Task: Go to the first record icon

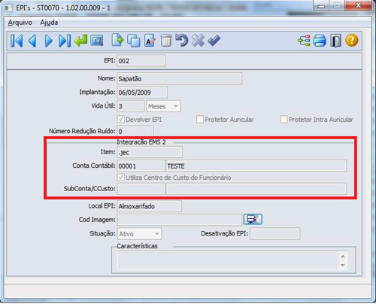Action: point(17,41)
